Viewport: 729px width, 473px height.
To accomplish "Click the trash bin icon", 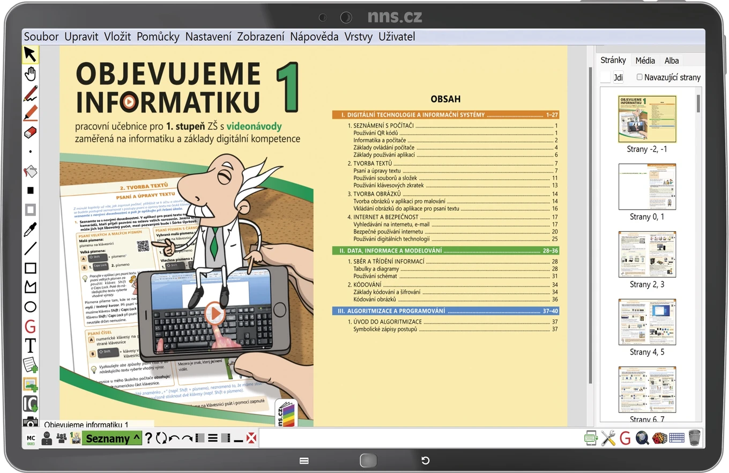I will point(694,438).
